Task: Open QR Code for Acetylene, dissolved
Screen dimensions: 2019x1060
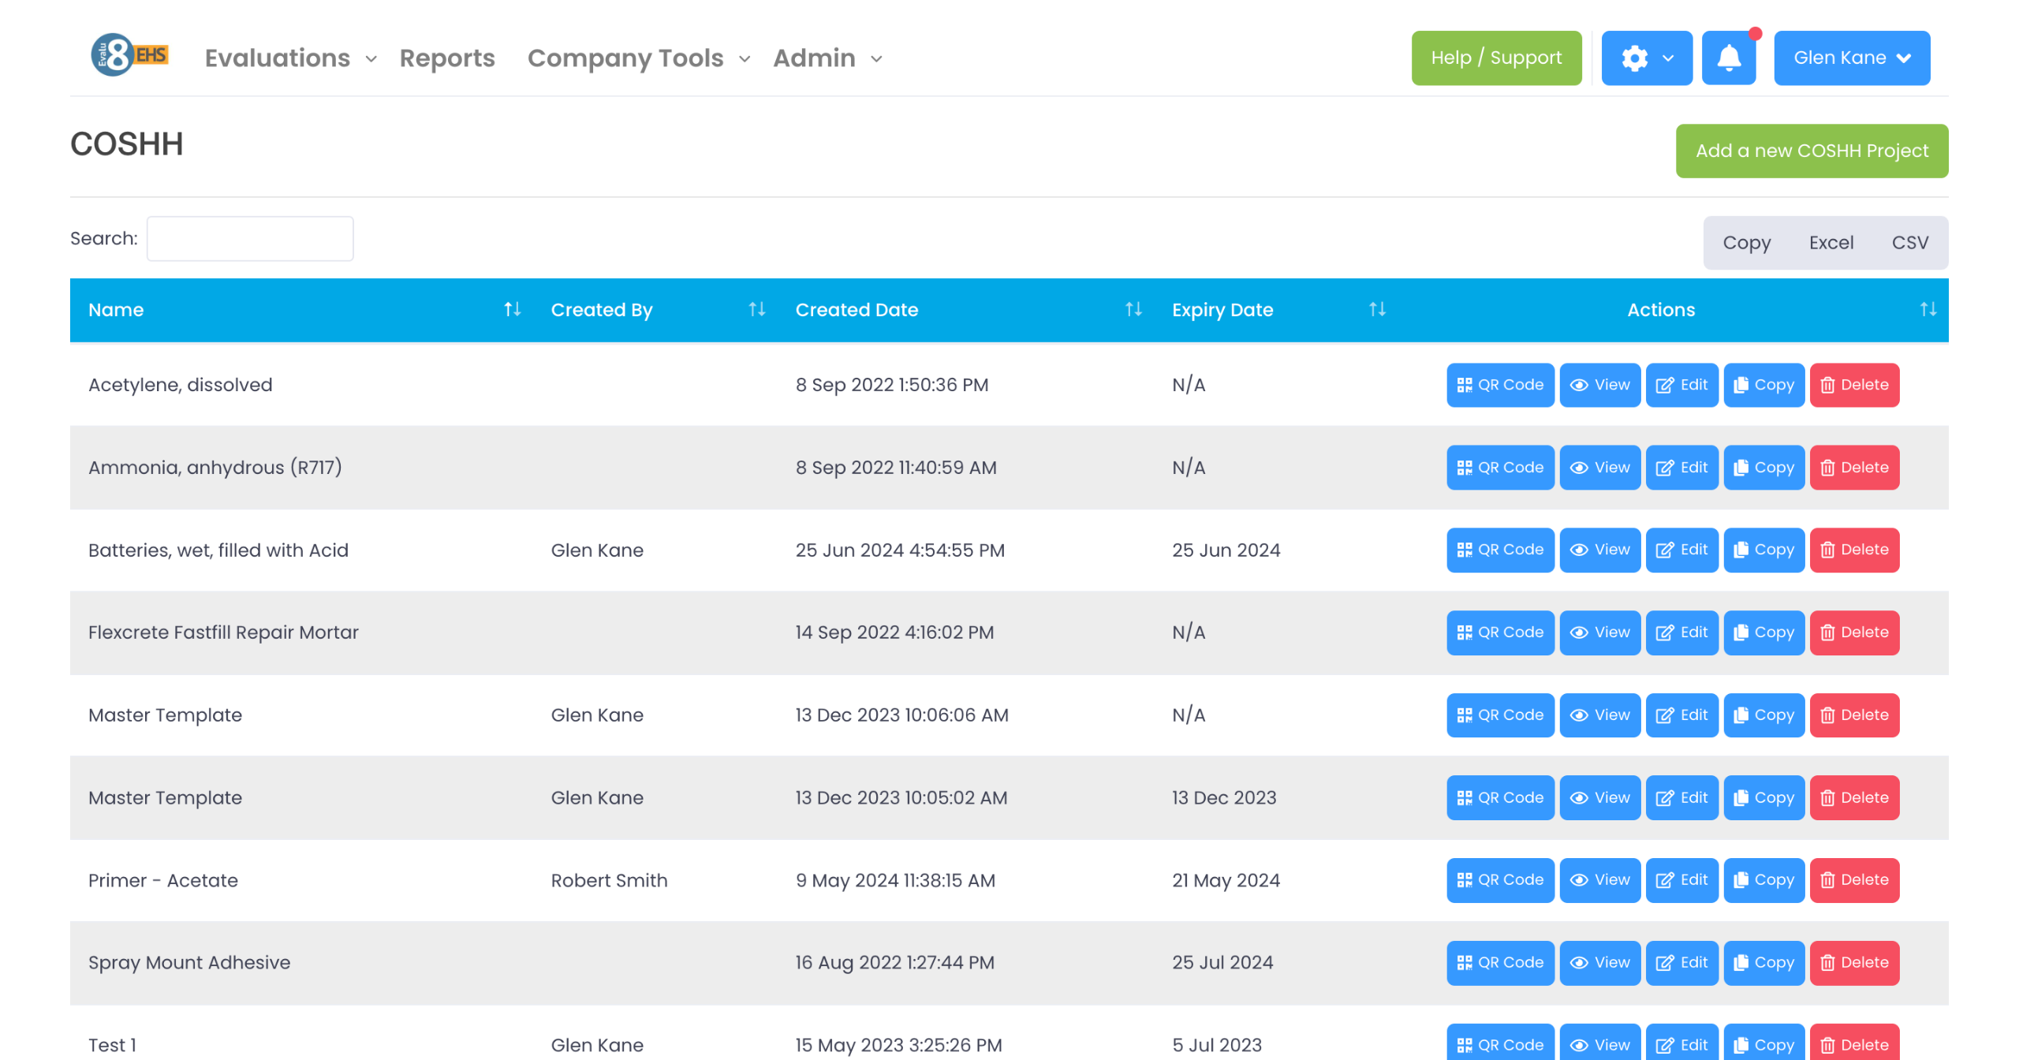Action: click(1499, 385)
